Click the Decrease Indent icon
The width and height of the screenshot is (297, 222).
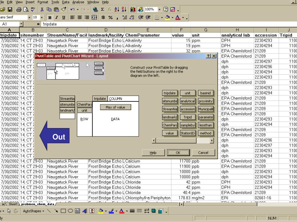tap(141, 18)
